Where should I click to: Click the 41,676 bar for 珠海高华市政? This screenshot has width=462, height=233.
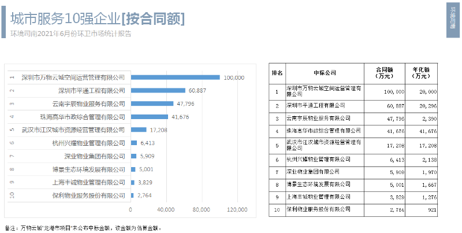pyautogui.click(x=150, y=117)
